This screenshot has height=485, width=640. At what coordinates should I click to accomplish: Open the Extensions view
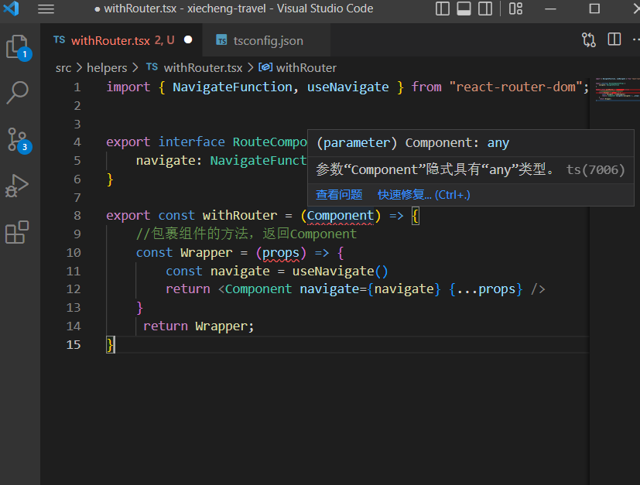pos(19,232)
